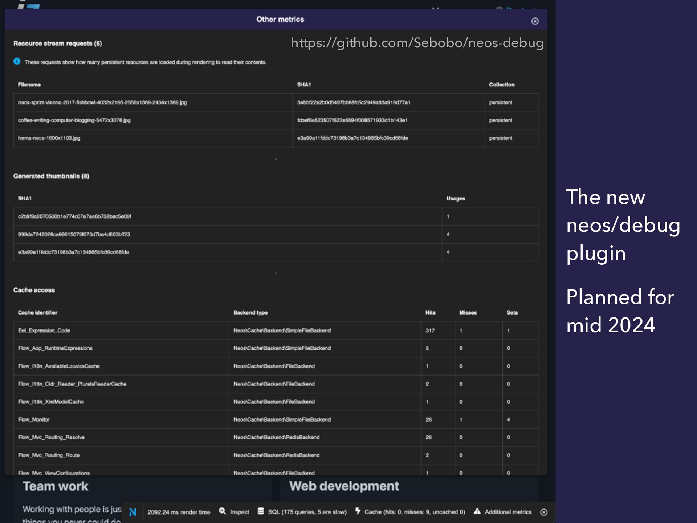Select the Flow_I18n_XmlModelCache row
The image size is (697, 523).
pyautogui.click(x=276, y=402)
